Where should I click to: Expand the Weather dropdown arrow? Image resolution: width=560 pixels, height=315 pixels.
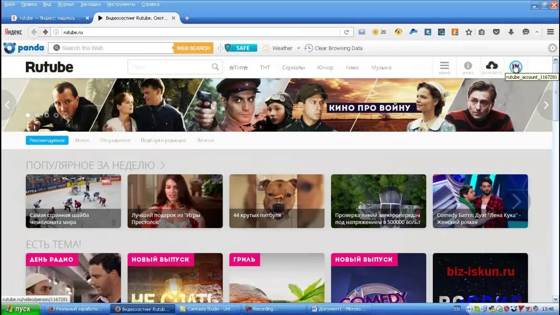(299, 48)
